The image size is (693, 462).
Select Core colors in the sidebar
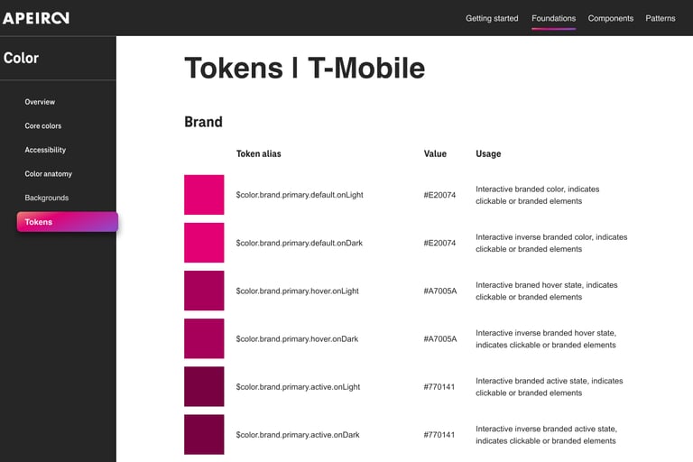pyautogui.click(x=43, y=126)
